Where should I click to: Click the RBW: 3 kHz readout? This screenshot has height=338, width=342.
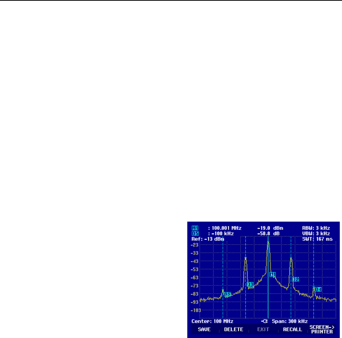[x=316, y=228]
